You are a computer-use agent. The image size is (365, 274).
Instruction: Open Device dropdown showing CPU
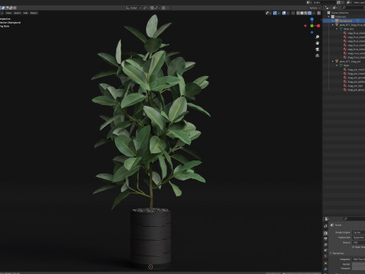pyautogui.click(x=359, y=243)
